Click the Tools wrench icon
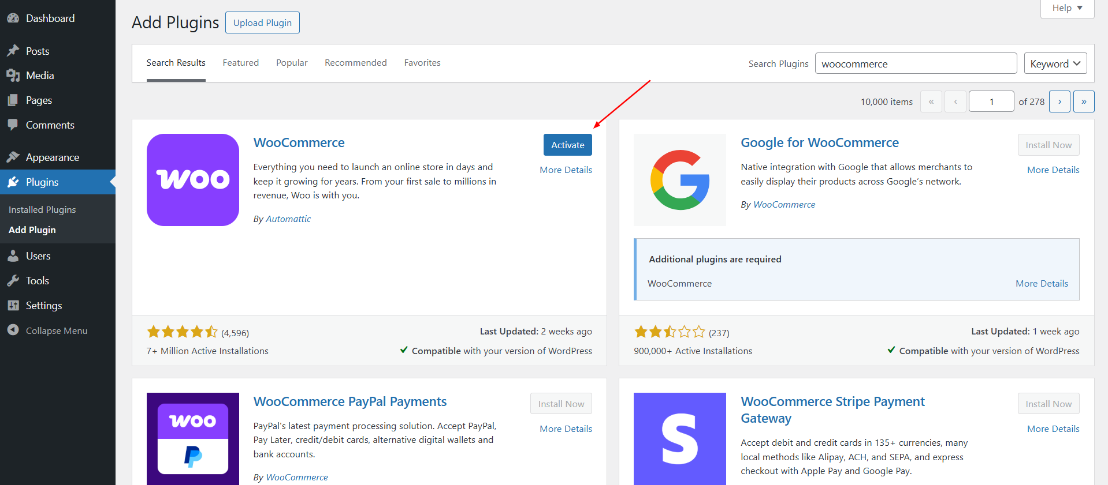1108x485 pixels. click(13, 281)
